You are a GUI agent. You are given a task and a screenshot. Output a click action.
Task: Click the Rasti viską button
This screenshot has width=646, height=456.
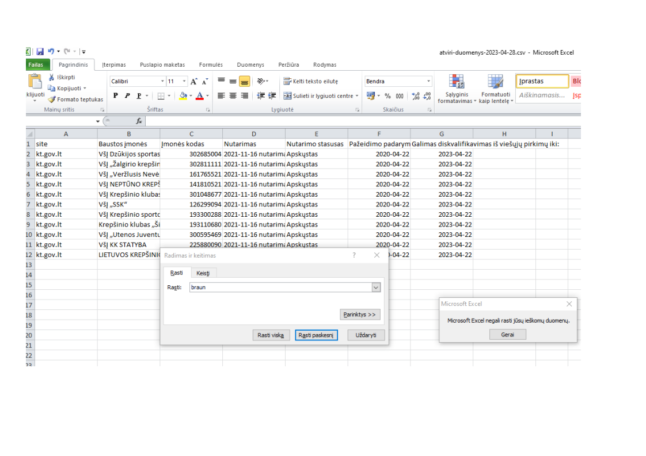coord(271,335)
